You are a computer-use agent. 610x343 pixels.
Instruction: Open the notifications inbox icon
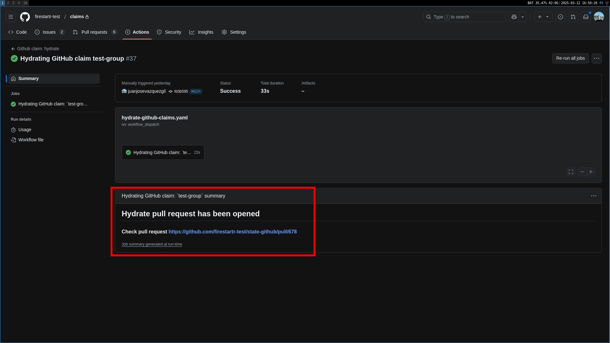(x=586, y=17)
